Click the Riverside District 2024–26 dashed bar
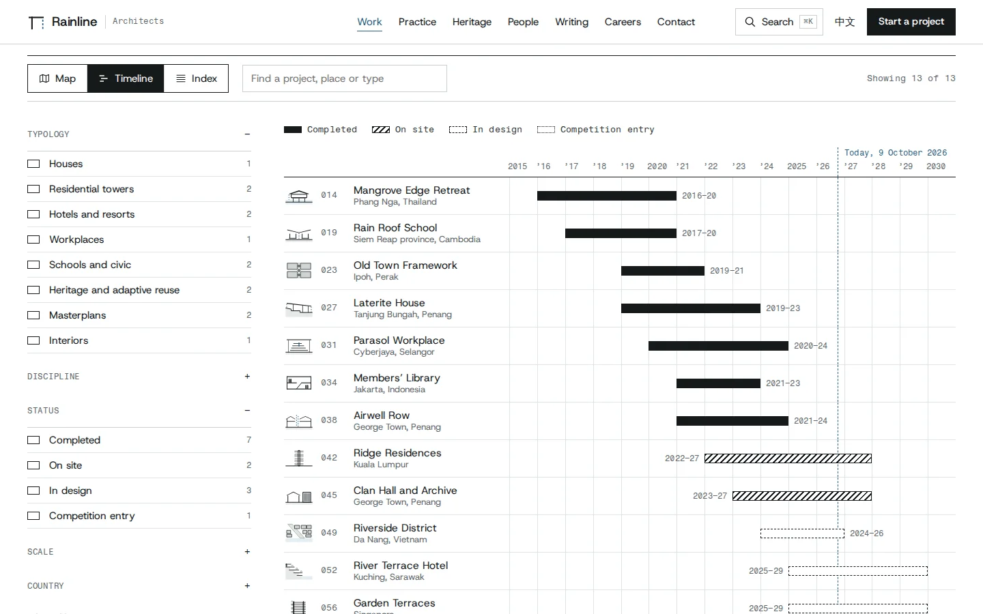 (x=802, y=533)
